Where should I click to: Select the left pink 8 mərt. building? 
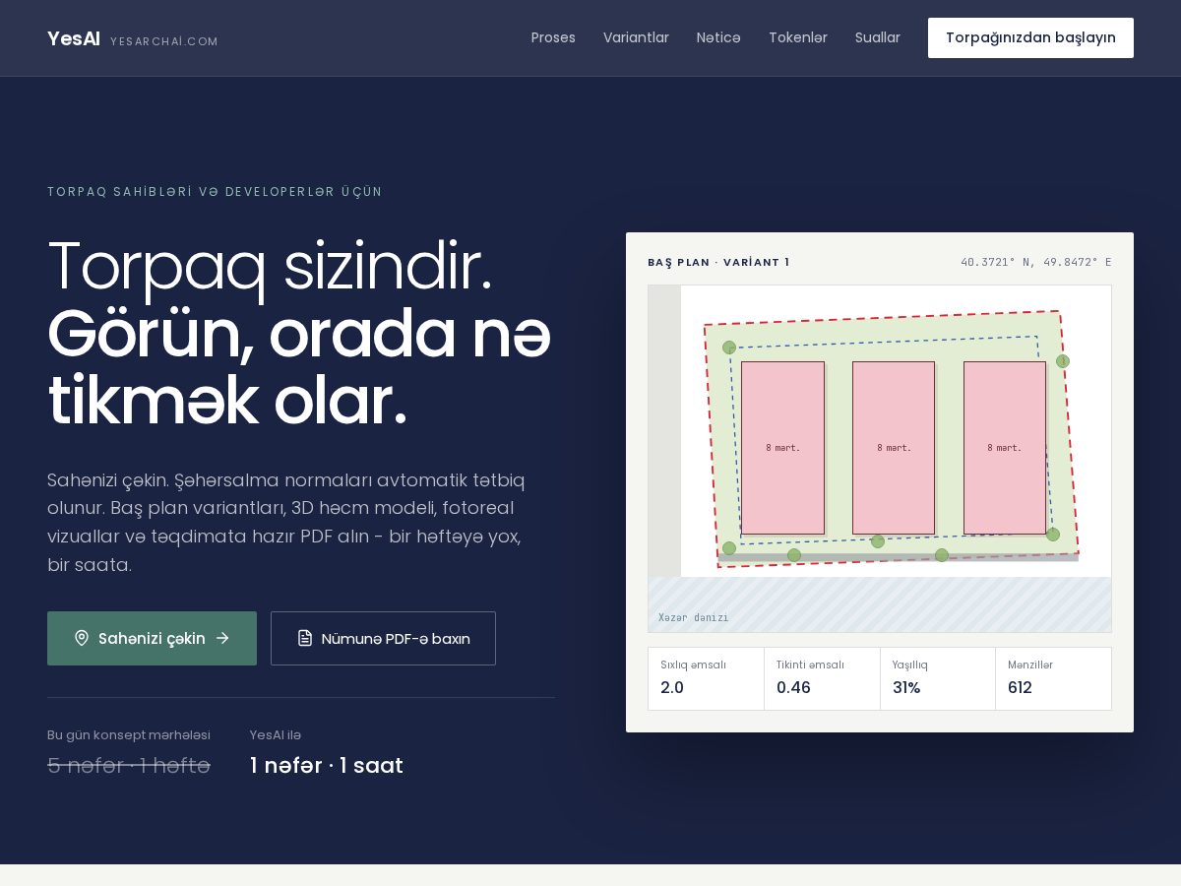pyautogui.click(x=782, y=448)
